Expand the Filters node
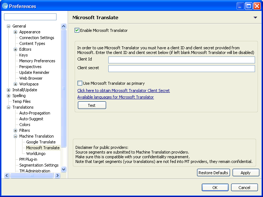 point(15,130)
